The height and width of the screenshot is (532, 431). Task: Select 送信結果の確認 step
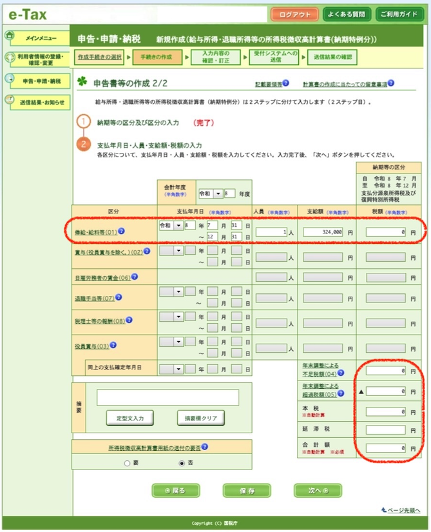tap(332, 57)
